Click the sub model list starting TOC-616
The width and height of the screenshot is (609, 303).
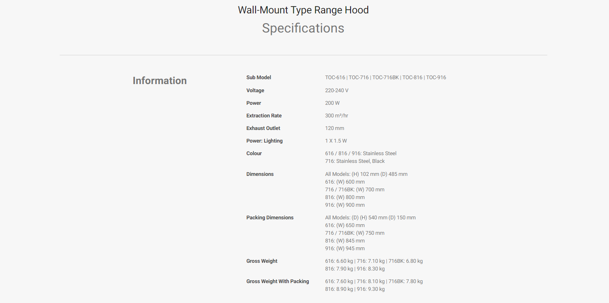click(x=385, y=78)
